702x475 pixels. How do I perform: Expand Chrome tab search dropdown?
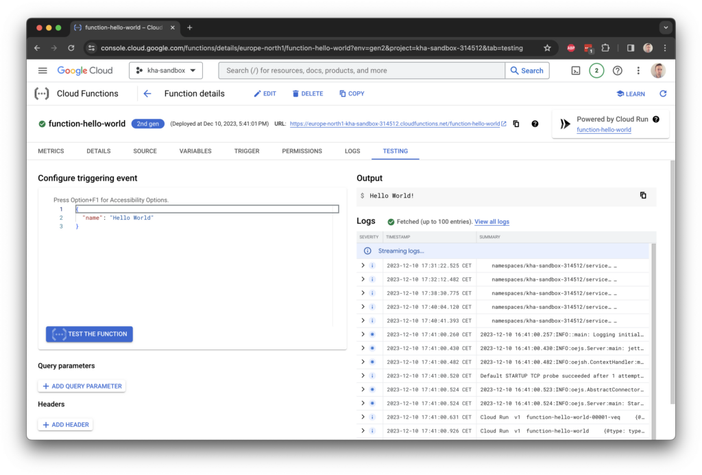(x=666, y=27)
